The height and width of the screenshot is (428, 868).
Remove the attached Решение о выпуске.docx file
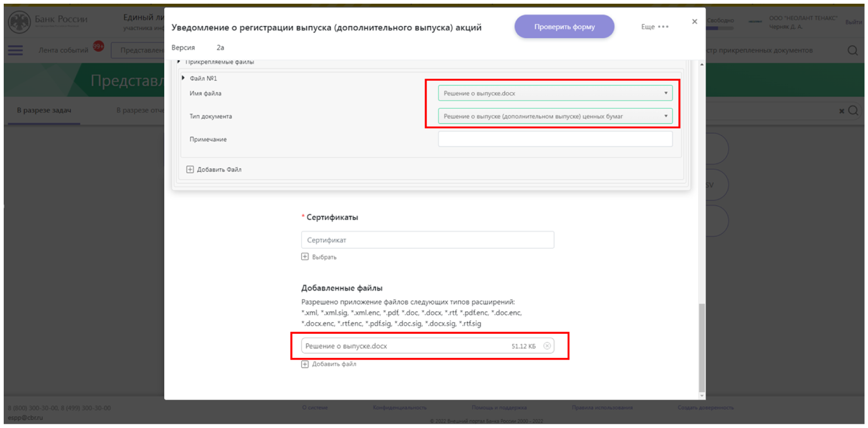coord(547,346)
